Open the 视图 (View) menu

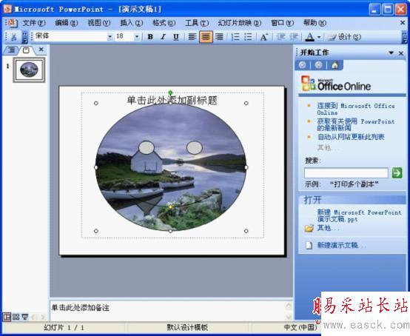coord(99,23)
